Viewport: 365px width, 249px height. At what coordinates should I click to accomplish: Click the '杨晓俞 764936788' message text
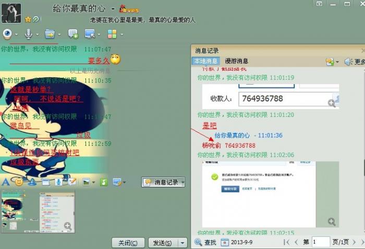[x=229, y=146]
